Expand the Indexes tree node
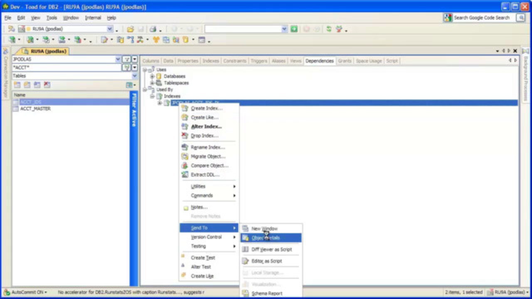 [152, 96]
